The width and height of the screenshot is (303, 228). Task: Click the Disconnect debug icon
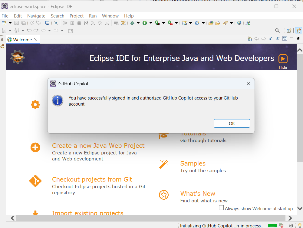coord(86,23)
